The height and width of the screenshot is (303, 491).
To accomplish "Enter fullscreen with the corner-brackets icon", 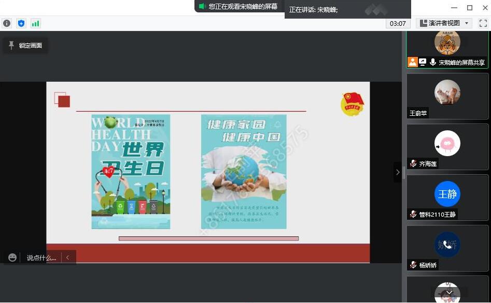I will pyautogui.click(x=483, y=23).
